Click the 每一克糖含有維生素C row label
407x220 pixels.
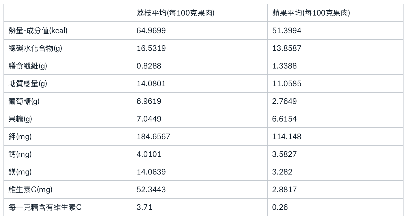[45, 207]
